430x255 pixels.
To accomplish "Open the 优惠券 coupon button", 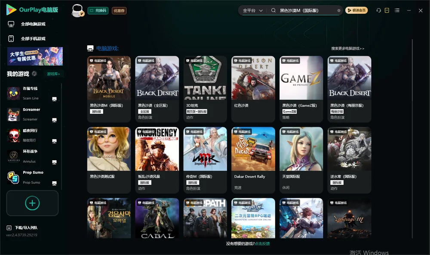I will point(119,11).
